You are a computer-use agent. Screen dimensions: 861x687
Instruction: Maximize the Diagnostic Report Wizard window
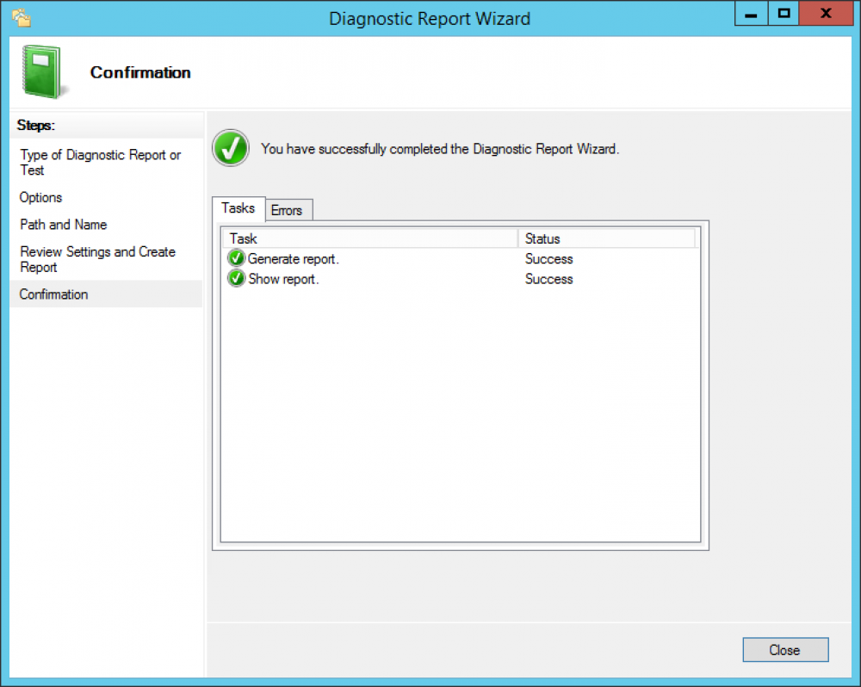(x=784, y=15)
